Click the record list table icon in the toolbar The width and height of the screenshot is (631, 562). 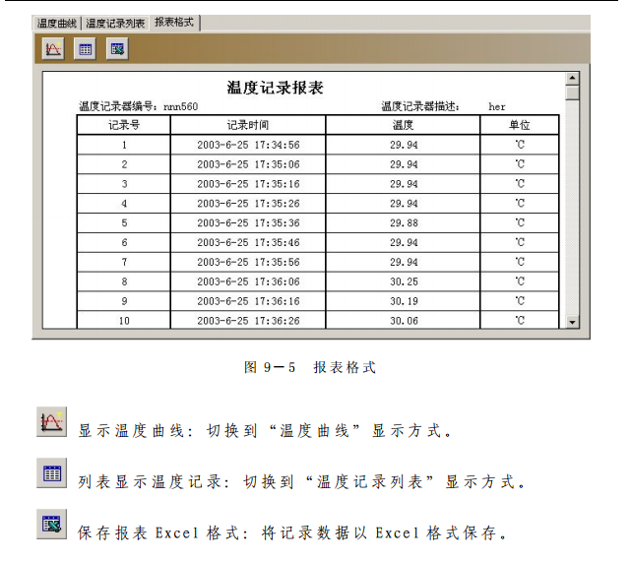click(x=86, y=48)
